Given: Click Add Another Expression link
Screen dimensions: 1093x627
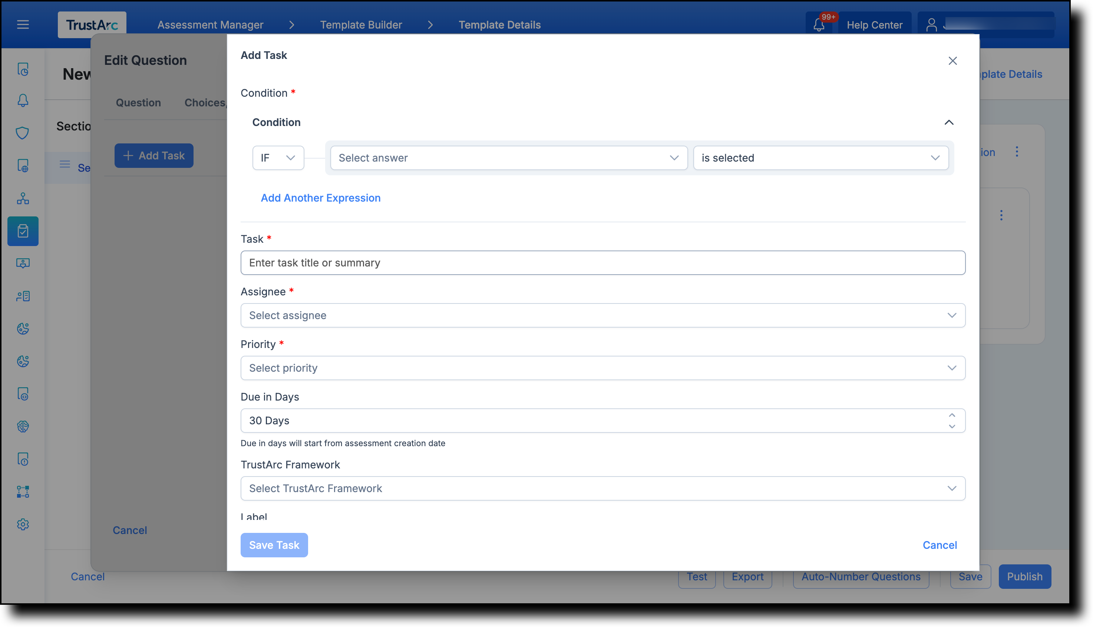Looking at the screenshot, I should [x=321, y=198].
